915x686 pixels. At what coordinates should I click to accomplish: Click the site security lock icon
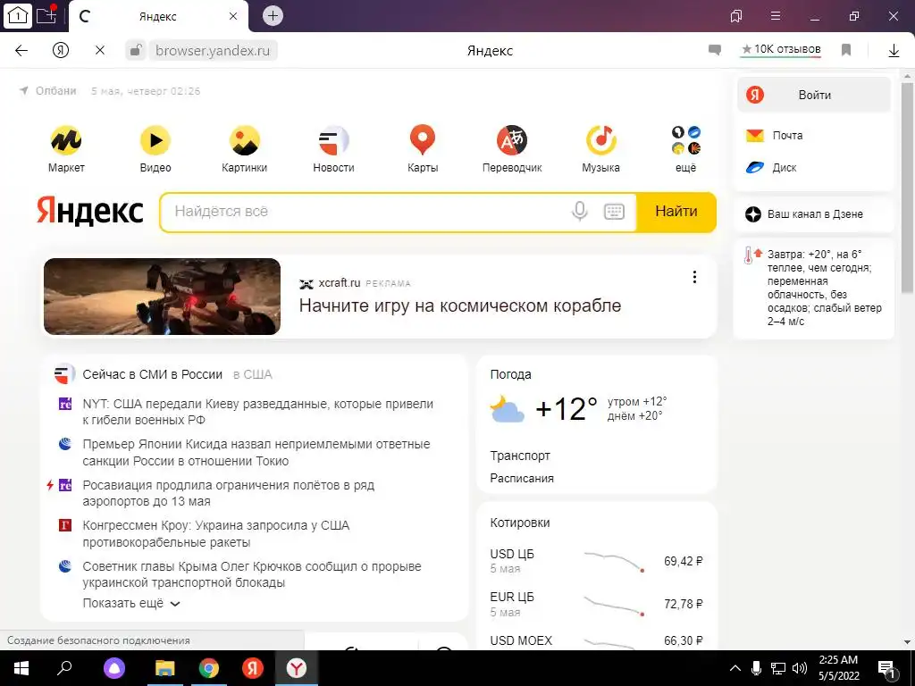click(136, 50)
